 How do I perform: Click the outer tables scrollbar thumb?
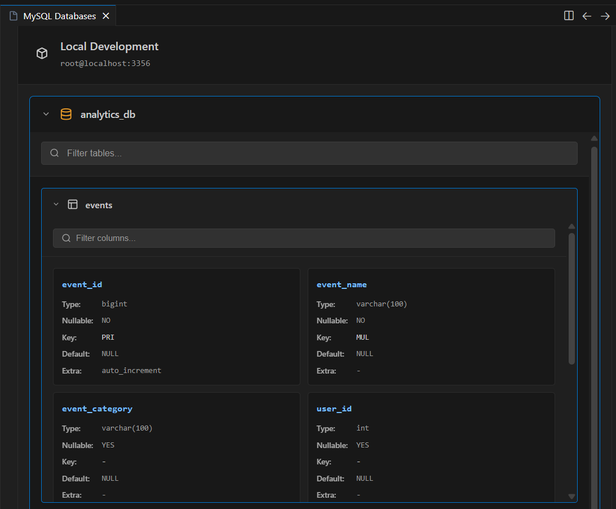(594, 328)
